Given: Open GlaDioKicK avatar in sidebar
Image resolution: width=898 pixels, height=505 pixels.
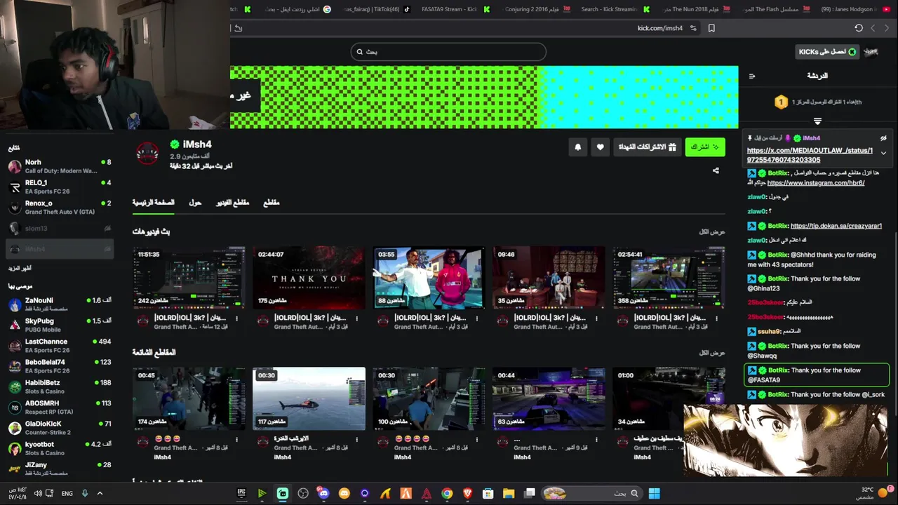Looking at the screenshot, I should pyautogui.click(x=15, y=428).
